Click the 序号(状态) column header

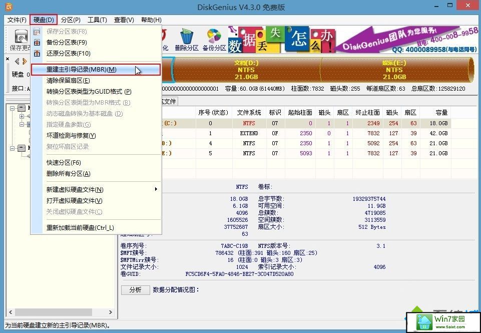[x=214, y=113]
